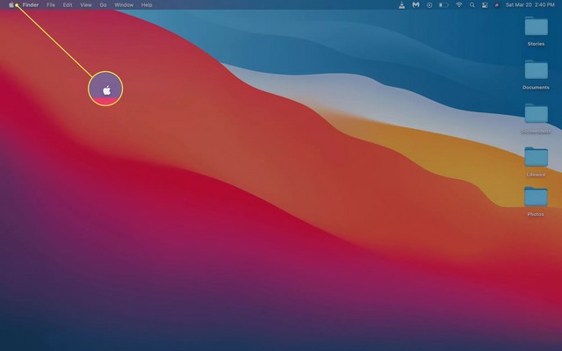
Task: Click the battery status icon
Action: point(443,4)
